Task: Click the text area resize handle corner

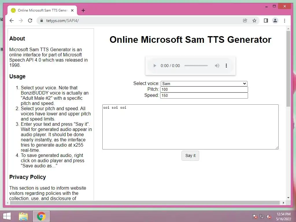Action: (277, 148)
